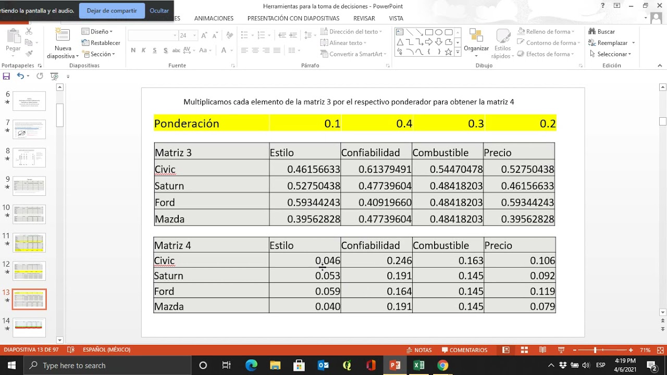Click the Ocultar button
The height and width of the screenshot is (375, 667).
click(159, 10)
